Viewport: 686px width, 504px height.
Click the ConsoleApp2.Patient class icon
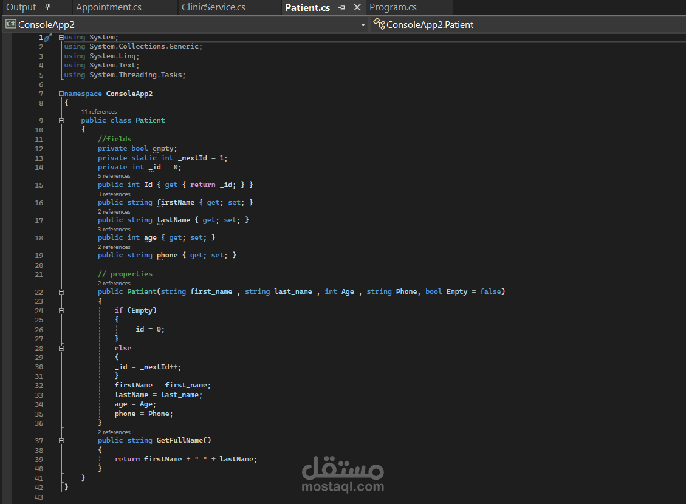tap(379, 24)
